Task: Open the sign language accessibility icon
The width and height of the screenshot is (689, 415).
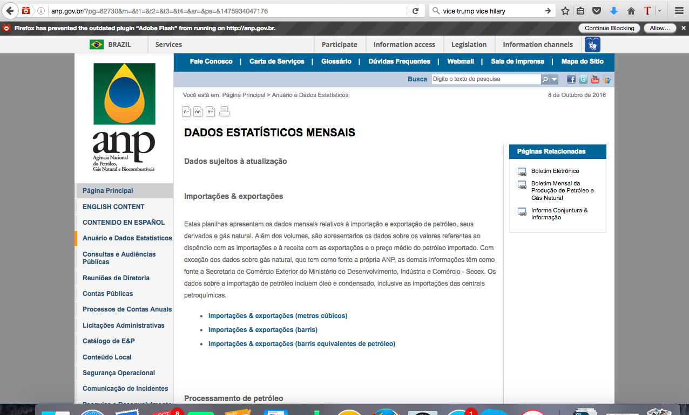Action: point(592,45)
